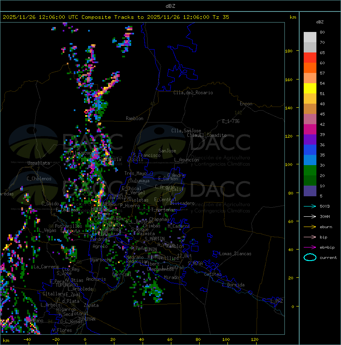Image resolution: width=341 pixels, height=345 pixels.
Task: Click the magenta eb+bip arrow icon
Action: pyautogui.click(x=310, y=247)
